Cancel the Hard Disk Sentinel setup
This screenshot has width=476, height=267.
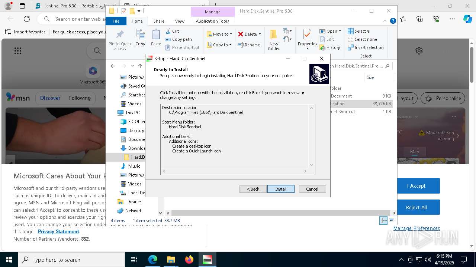point(312,189)
